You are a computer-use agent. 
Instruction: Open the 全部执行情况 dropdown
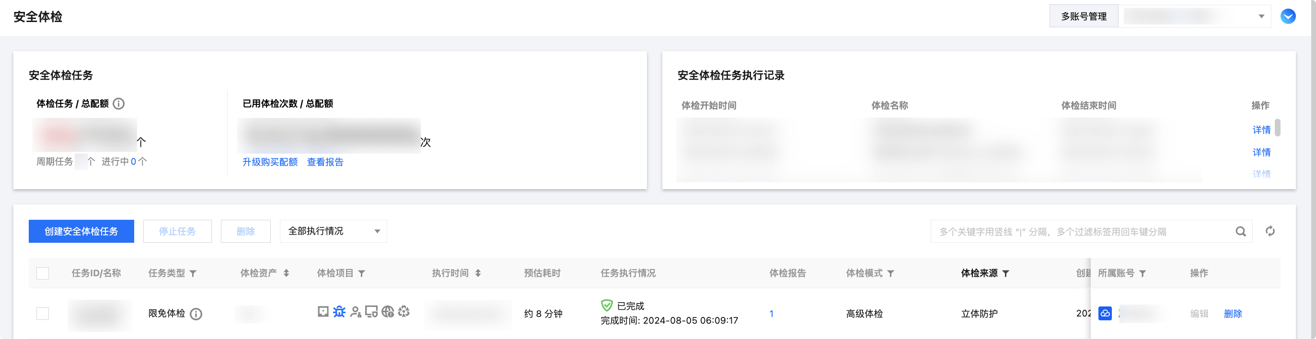[333, 231]
